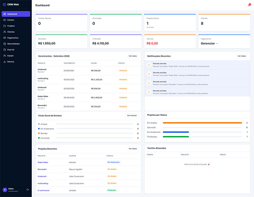254x197 pixels.
Task: Click Ver todas in Notificações Recentes
Action: [242, 56]
